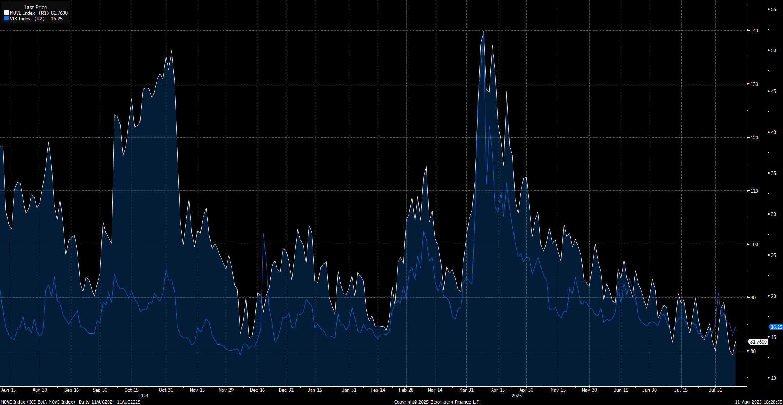Click the Oct 31 date axis label
The image size is (783, 405).
pyautogui.click(x=166, y=390)
